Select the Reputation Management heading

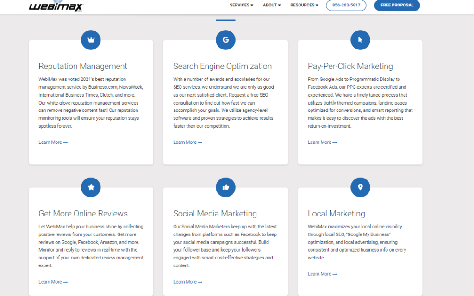point(83,66)
